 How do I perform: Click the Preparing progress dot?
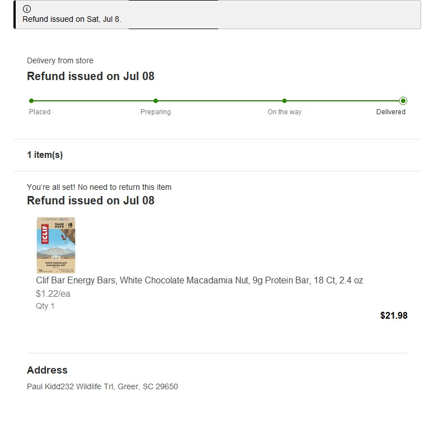coord(156,101)
